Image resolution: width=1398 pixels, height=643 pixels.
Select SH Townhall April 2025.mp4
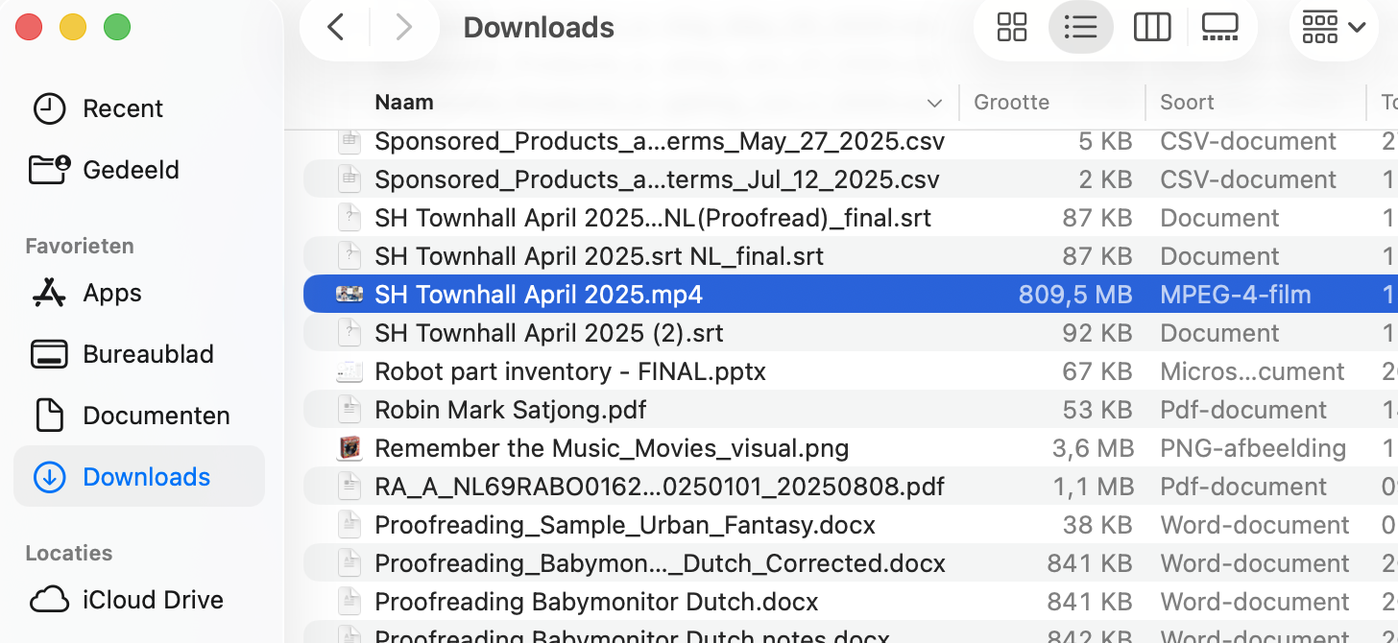(538, 294)
